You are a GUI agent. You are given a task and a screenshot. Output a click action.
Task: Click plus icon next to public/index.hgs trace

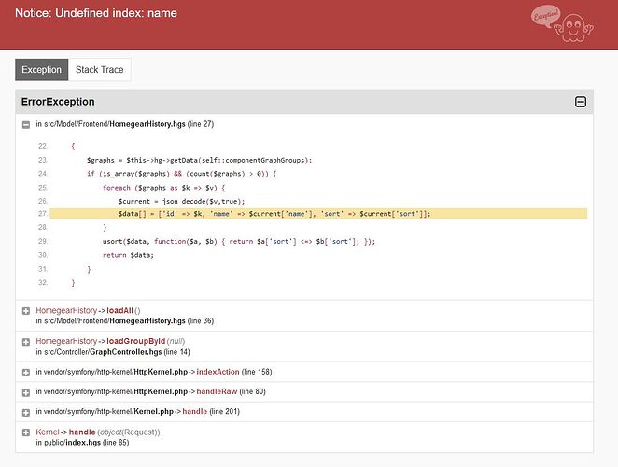pos(26,432)
